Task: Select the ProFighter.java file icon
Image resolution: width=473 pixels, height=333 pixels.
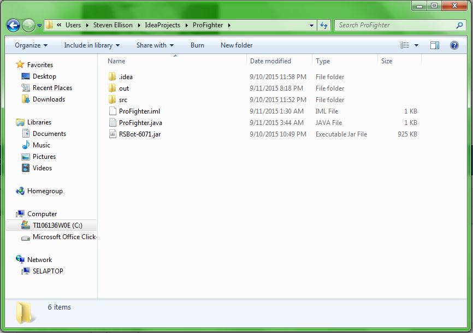Action: (113, 122)
